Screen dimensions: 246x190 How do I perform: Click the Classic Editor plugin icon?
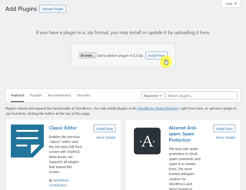tap(27, 141)
